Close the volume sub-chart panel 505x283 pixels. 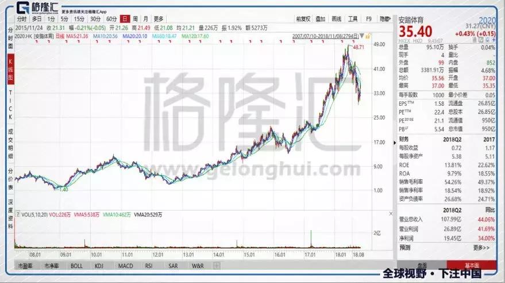[391, 214]
